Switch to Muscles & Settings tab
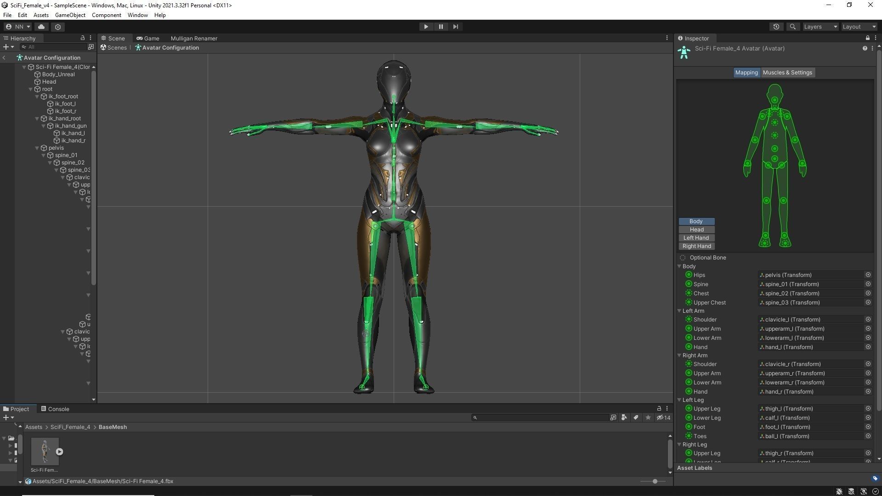Viewport: 882px width, 496px height. pos(787,73)
